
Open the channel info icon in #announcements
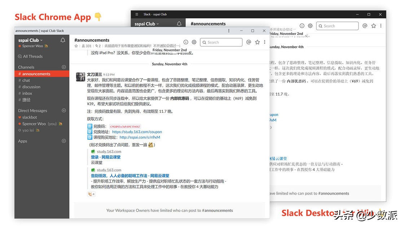point(186,42)
